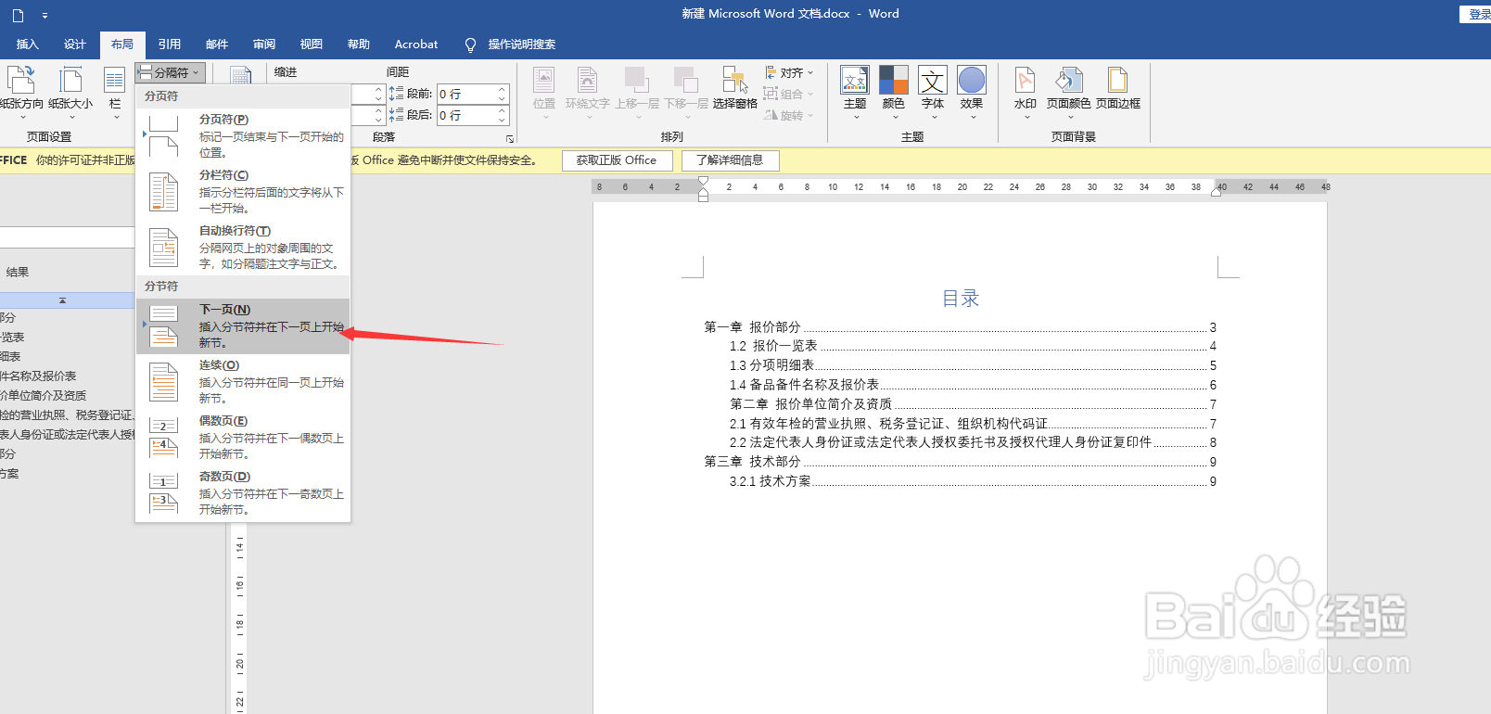Open the Quick Access Toolbar customize dropdown

point(45,16)
